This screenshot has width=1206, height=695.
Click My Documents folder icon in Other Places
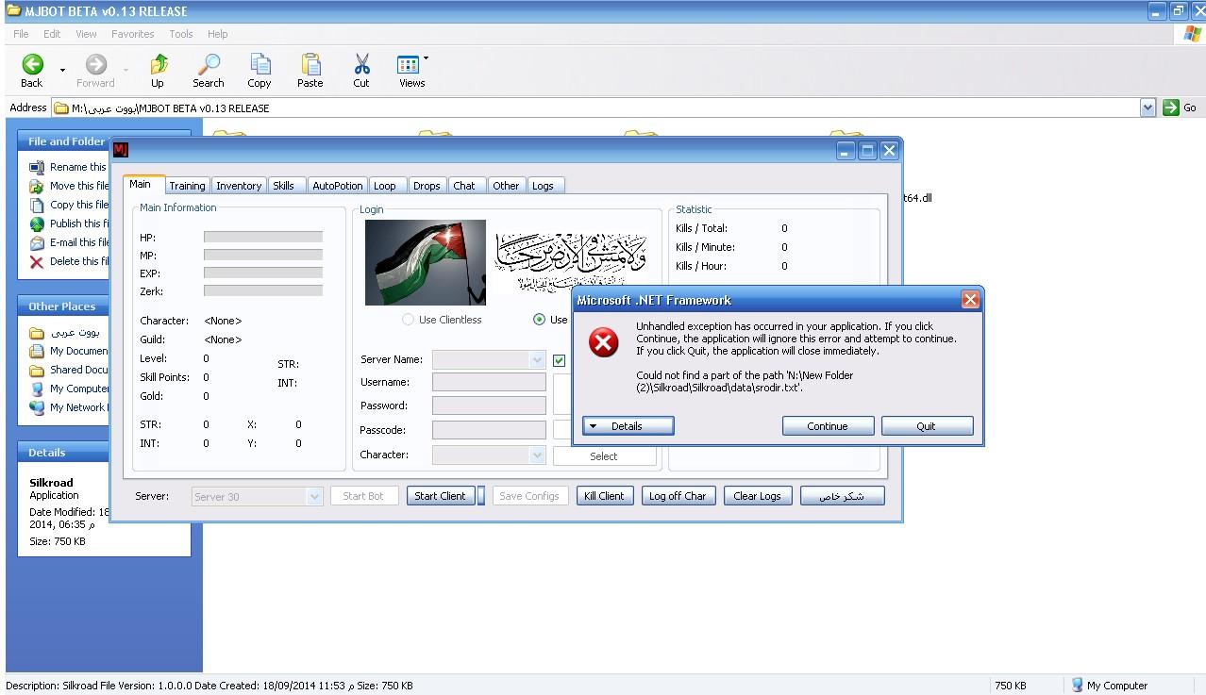[x=37, y=351]
